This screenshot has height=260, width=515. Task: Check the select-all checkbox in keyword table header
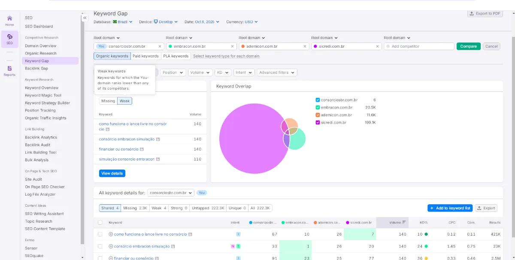coord(100,223)
